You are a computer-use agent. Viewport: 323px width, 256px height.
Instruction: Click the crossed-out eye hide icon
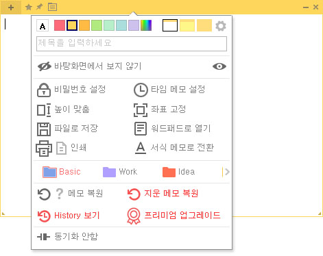(45, 66)
